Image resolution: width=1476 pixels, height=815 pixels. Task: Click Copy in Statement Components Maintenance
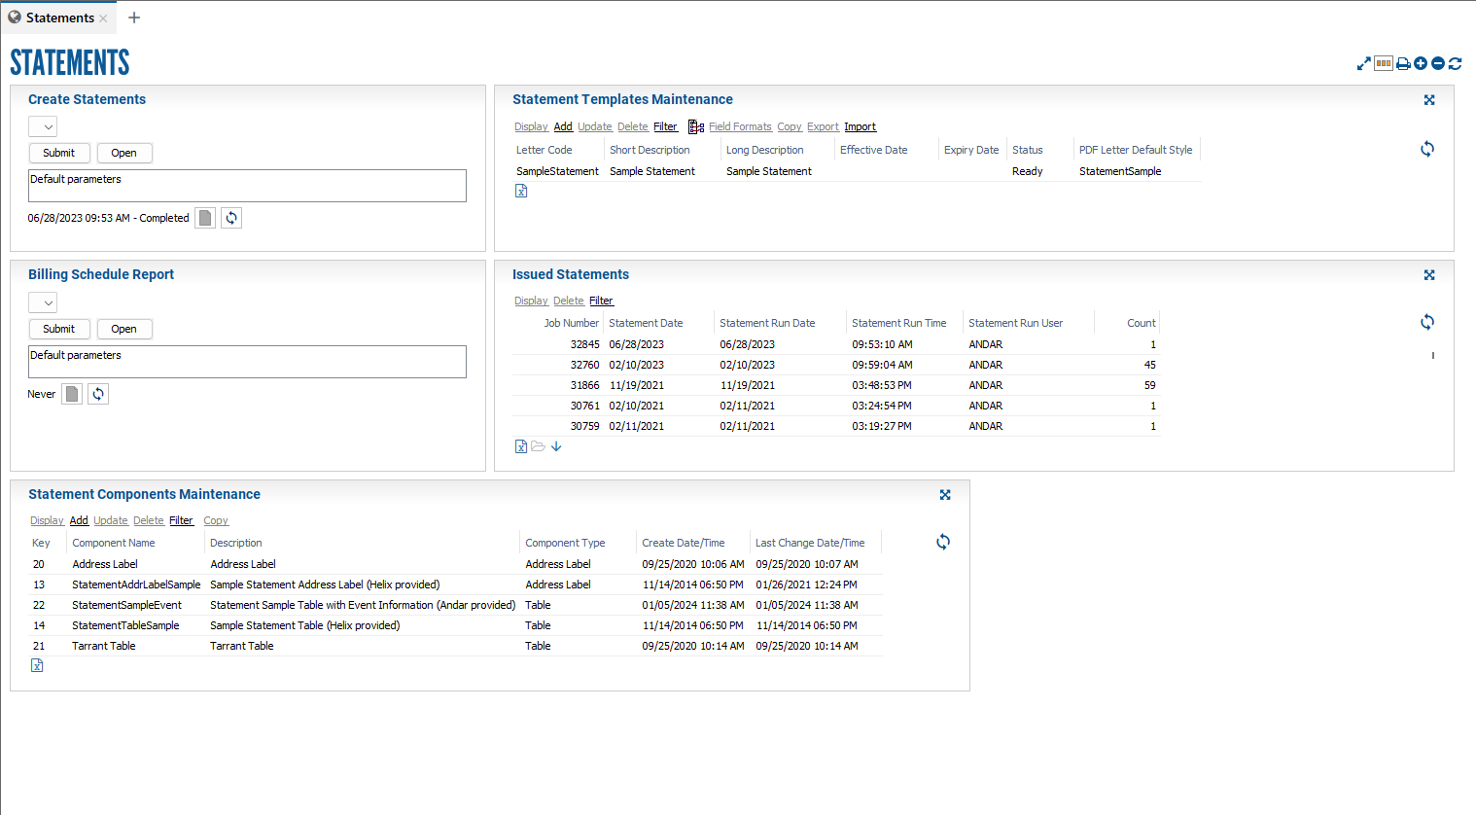click(216, 520)
